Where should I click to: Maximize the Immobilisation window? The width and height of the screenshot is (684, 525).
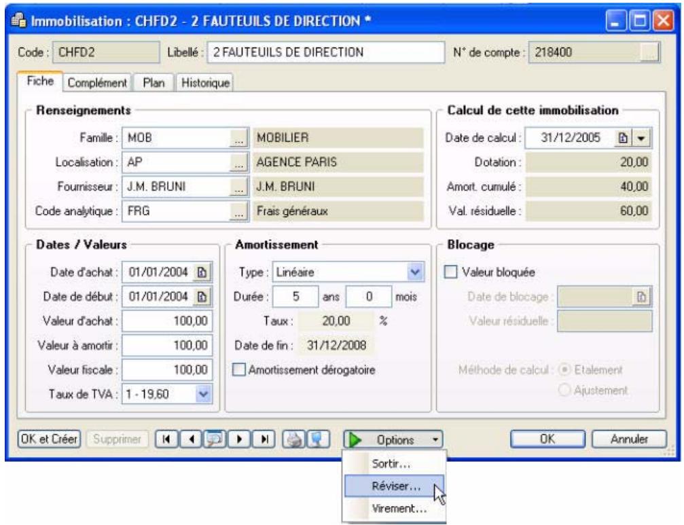pyautogui.click(x=639, y=21)
